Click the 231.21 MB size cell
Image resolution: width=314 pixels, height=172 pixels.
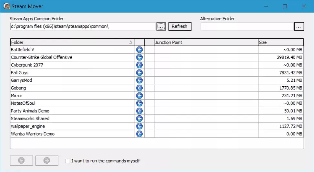click(x=281, y=95)
